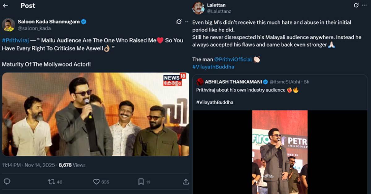Share the post using the upload icon
The height and width of the screenshot is (194, 371).
tap(185, 182)
